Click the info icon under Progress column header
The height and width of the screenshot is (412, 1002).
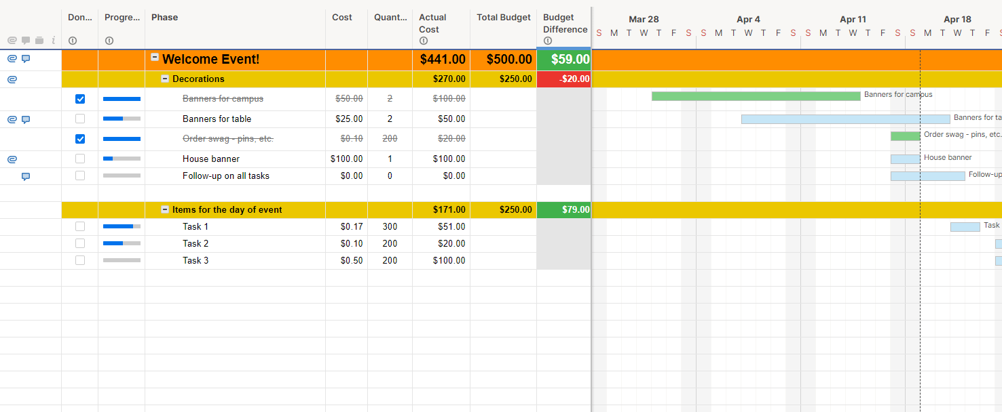coord(109,41)
